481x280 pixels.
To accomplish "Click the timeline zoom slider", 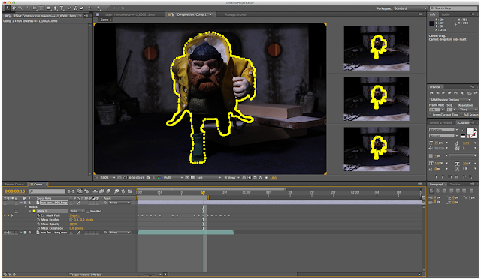I will pos(150,275).
